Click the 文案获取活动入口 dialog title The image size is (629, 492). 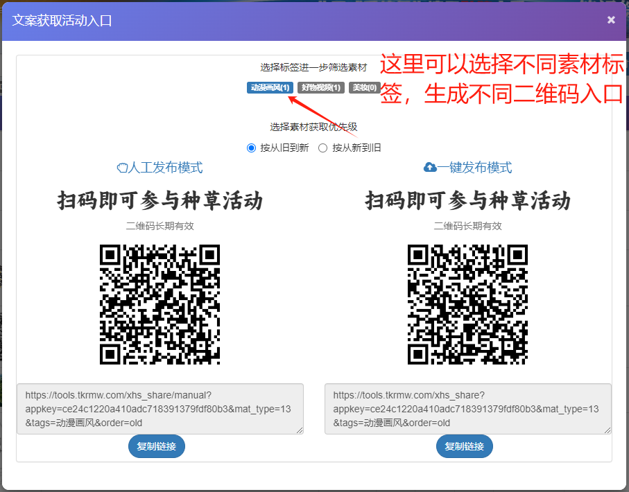(x=62, y=20)
